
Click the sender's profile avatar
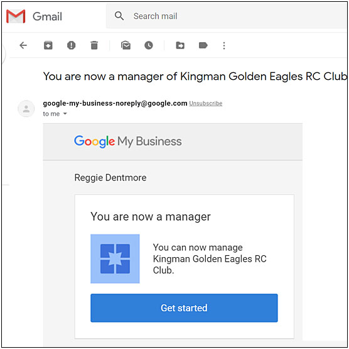[x=26, y=109]
